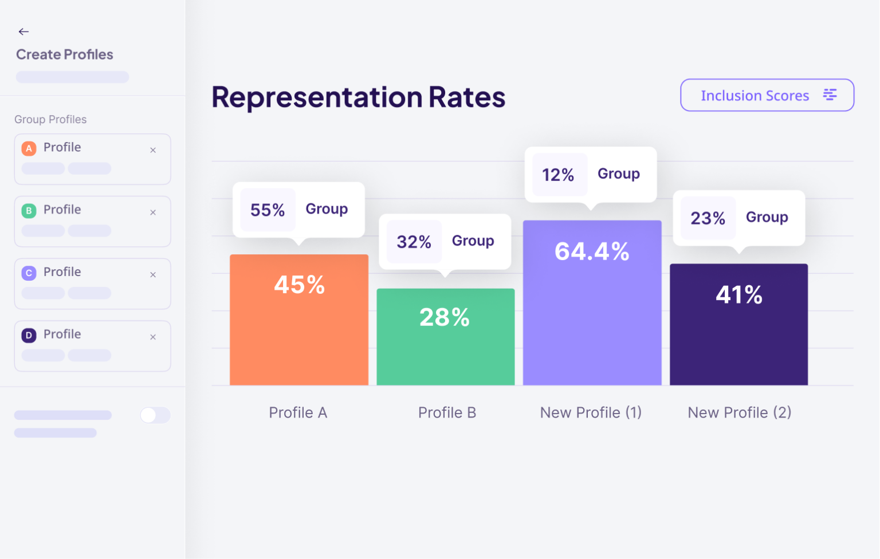Dismiss Profile C with its close control

(x=153, y=275)
